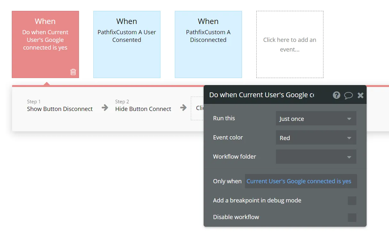This screenshot has width=389, height=252.
Task: Select the Workflow folder label
Action: coord(235,157)
